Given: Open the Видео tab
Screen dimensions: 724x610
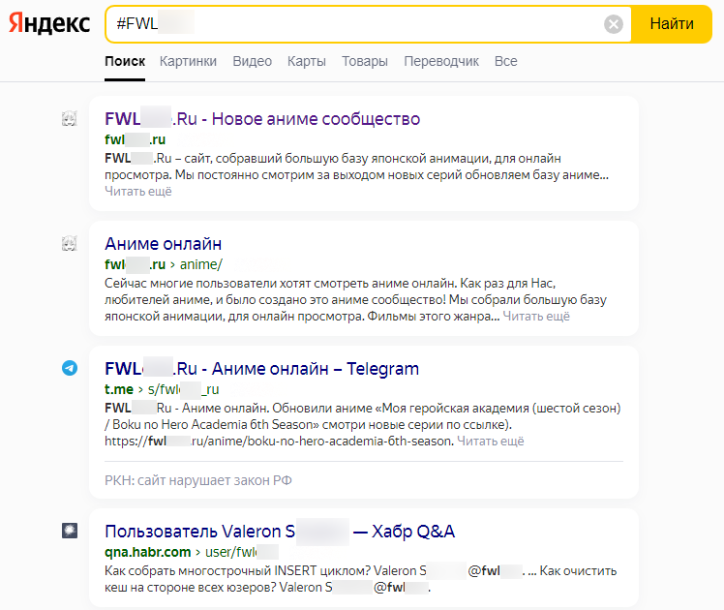Looking at the screenshot, I should tap(252, 61).
